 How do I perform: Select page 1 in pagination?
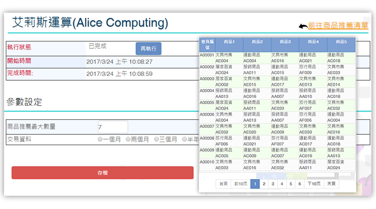(255, 184)
